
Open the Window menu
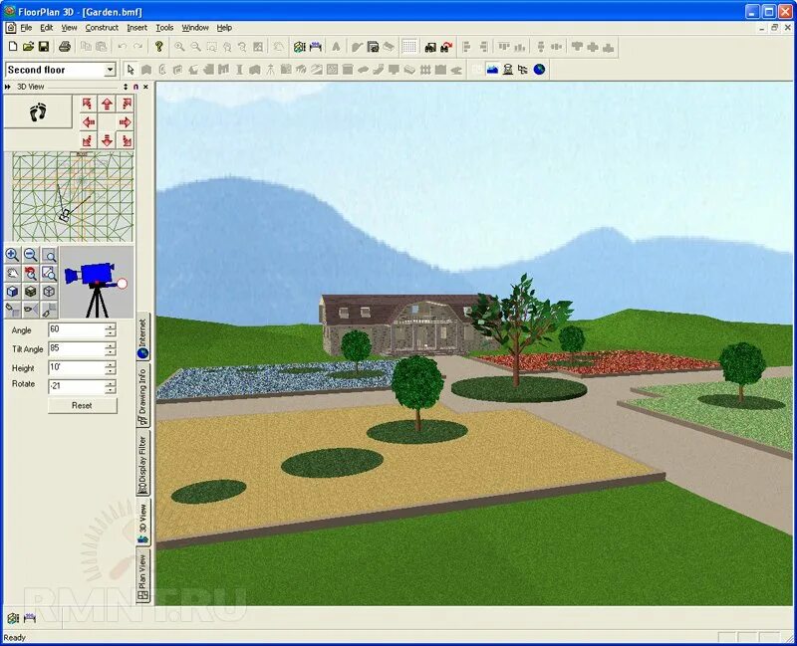[195, 28]
